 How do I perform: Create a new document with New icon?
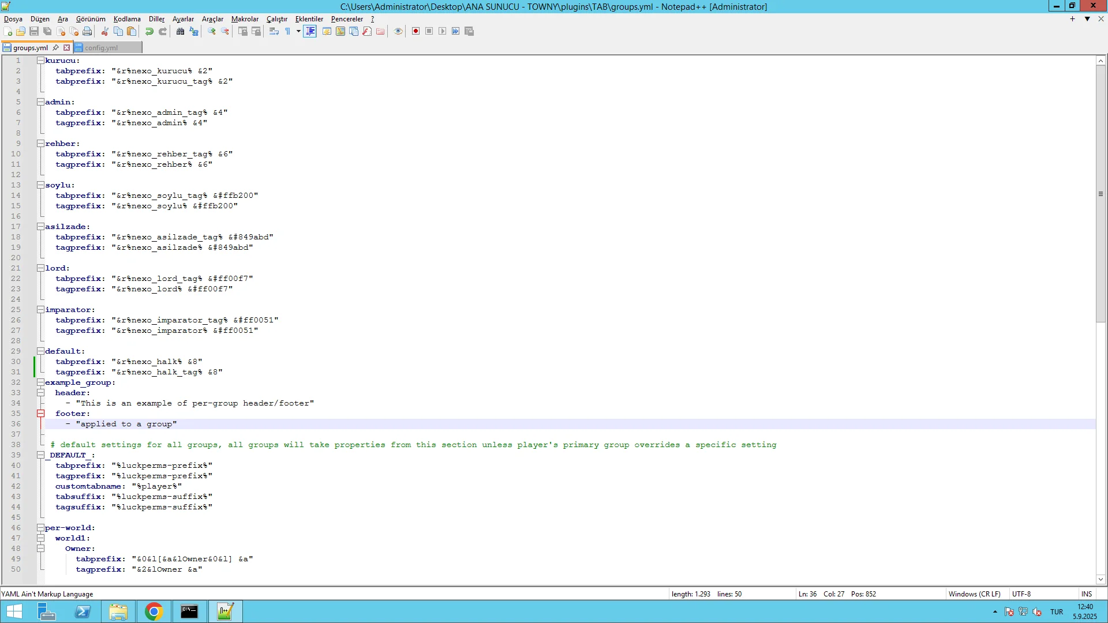click(8, 31)
